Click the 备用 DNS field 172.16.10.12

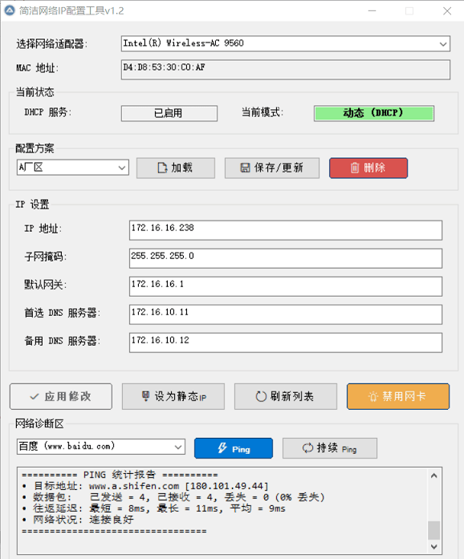coord(286,342)
